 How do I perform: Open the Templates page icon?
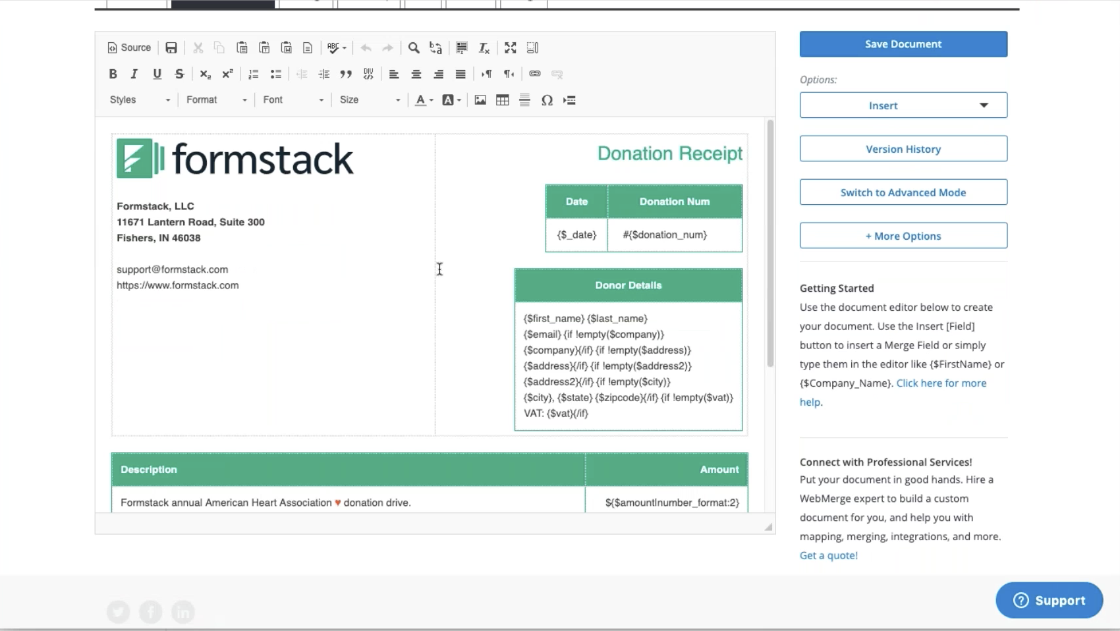(x=308, y=47)
